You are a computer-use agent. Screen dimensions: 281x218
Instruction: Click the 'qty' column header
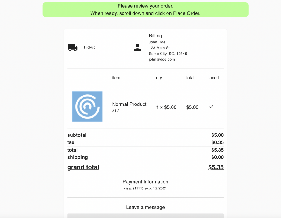coord(159,78)
